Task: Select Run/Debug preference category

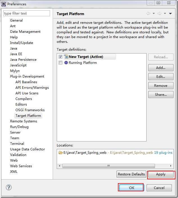Action: pyautogui.click(x=19, y=127)
